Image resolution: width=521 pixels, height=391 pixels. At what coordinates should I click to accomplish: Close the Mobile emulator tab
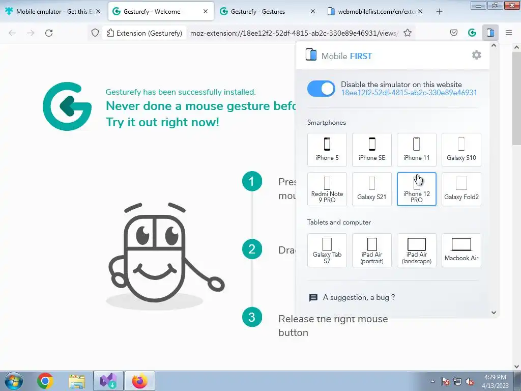coord(98,12)
